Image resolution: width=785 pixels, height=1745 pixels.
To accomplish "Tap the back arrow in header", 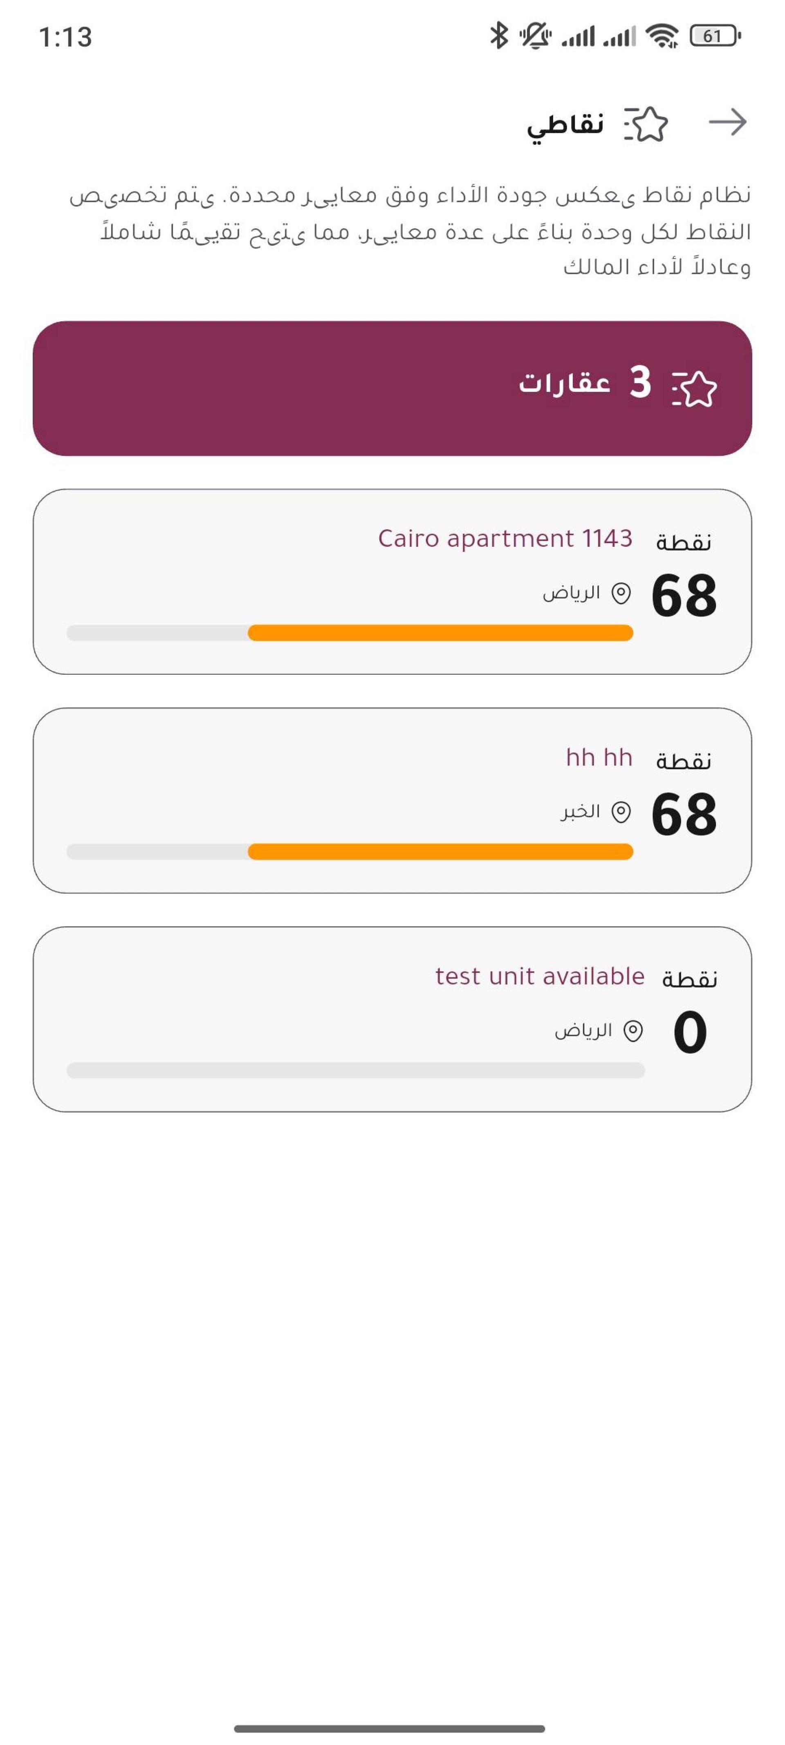I will click(x=728, y=123).
